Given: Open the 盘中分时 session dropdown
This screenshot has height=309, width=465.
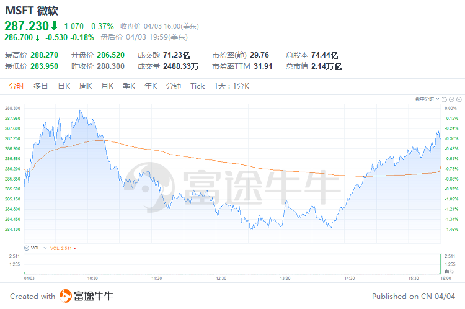Looking at the screenshot, I should click(x=427, y=99).
